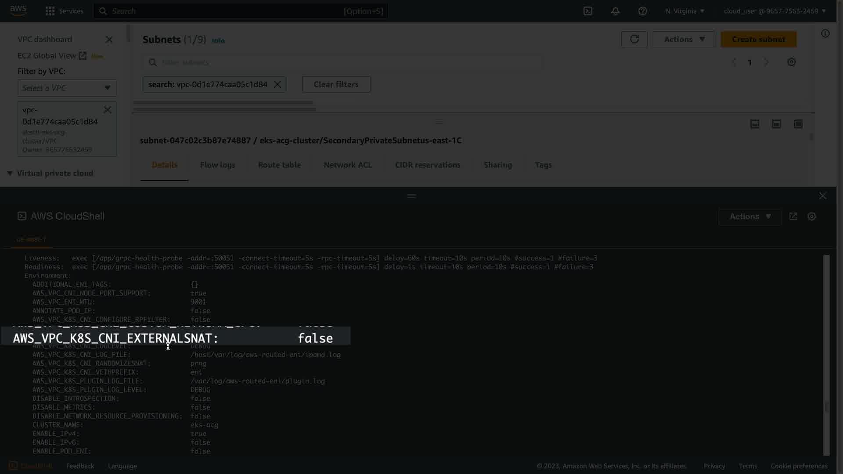
Task: Open the notifications bell
Action: coord(615,11)
